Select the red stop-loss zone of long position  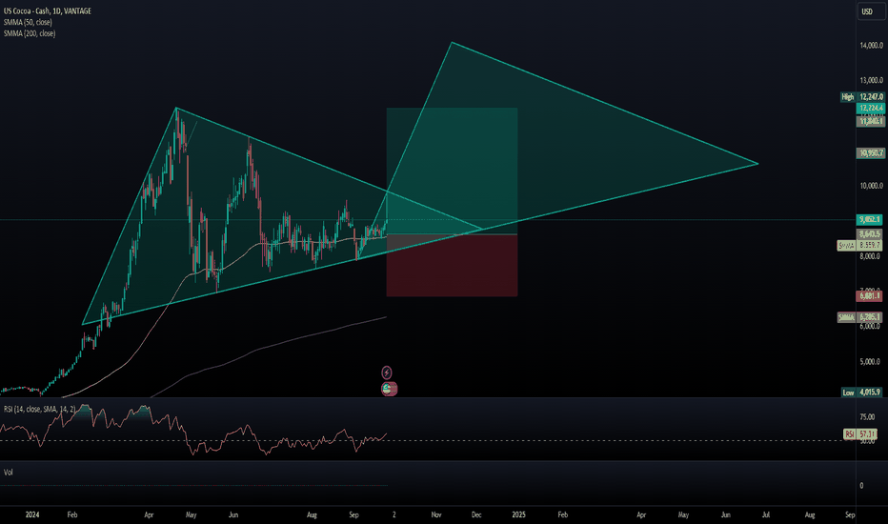click(x=452, y=265)
